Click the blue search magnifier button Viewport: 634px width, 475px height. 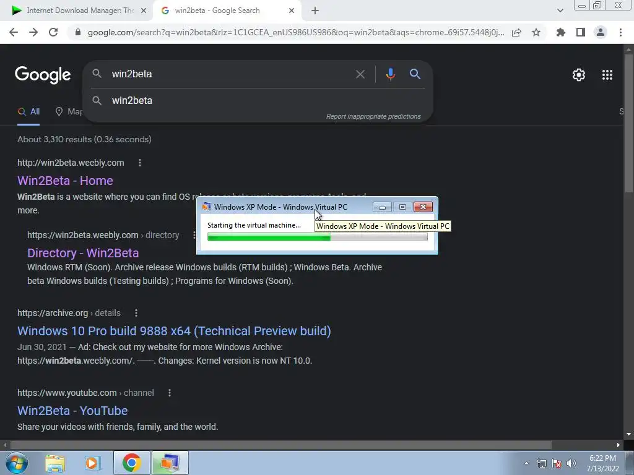click(x=415, y=74)
